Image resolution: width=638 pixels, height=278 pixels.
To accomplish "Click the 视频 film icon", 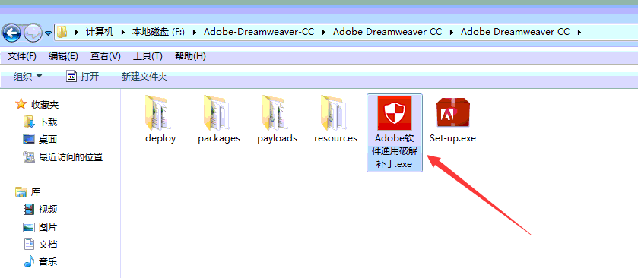I will click(29, 210).
